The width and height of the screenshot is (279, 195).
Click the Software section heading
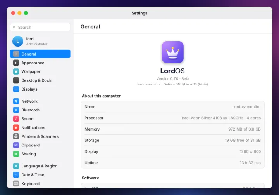[x=91, y=178]
